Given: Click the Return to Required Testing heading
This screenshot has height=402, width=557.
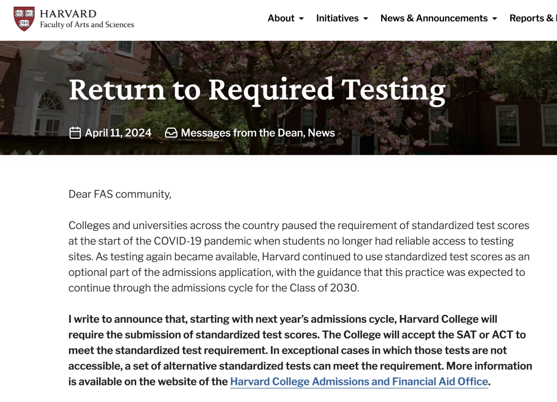Looking at the screenshot, I should (257, 91).
